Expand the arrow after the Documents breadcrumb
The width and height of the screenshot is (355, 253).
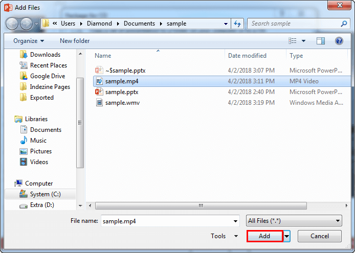point(161,24)
